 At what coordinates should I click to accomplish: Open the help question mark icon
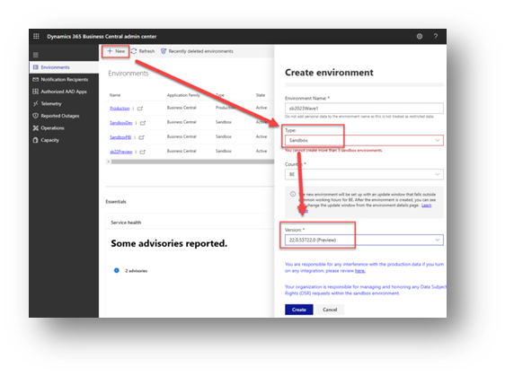[x=436, y=37]
